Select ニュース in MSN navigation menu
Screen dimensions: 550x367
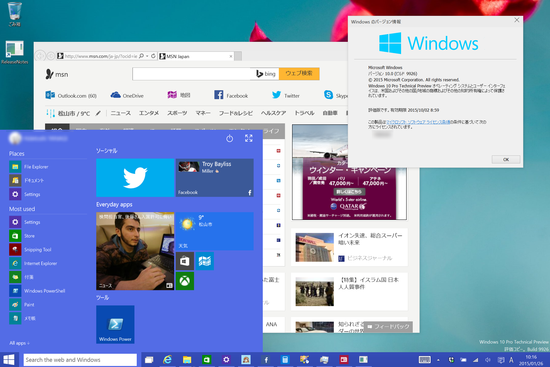point(121,113)
